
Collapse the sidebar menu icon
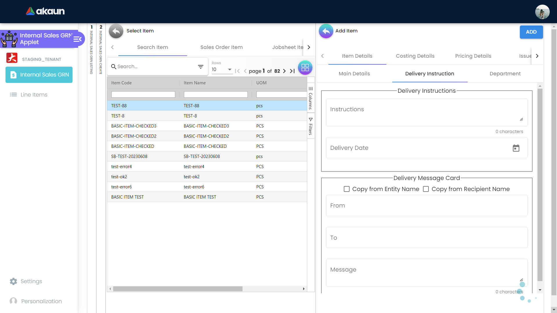[77, 39]
